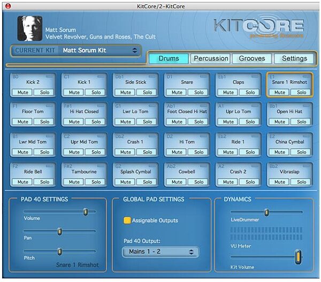
Task: Click the Matt Sorum artist name text
Action: point(60,30)
